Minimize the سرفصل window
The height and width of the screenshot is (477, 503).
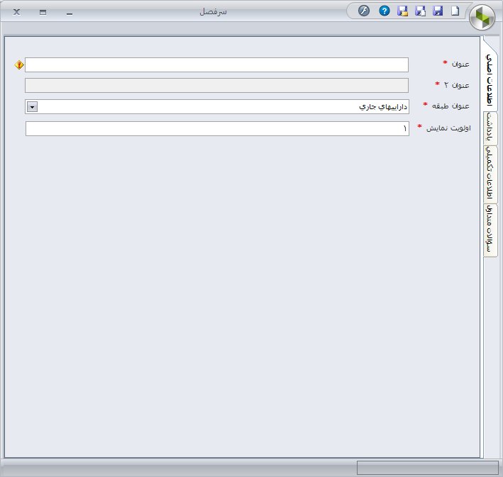(70, 12)
